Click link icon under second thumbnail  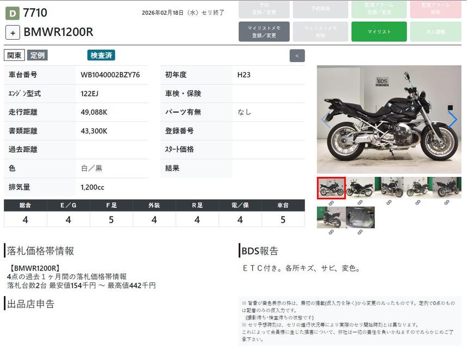point(360,202)
